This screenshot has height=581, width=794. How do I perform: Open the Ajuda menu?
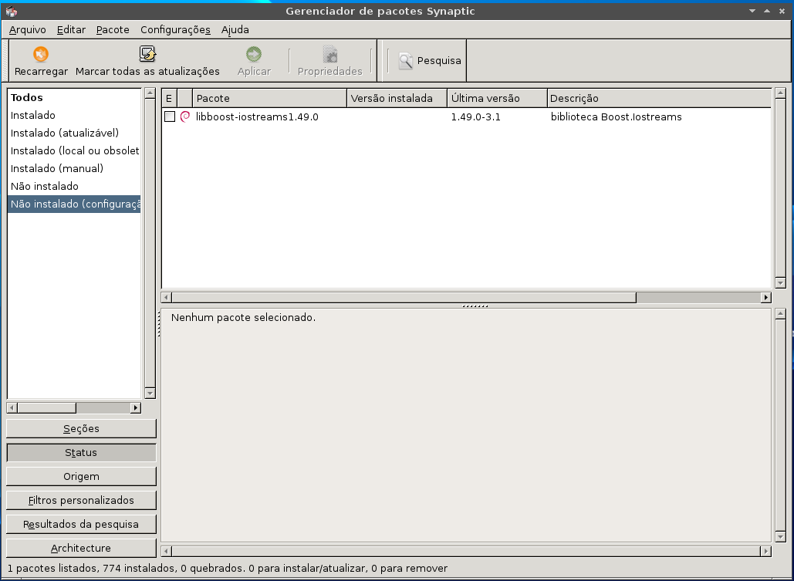pos(235,30)
